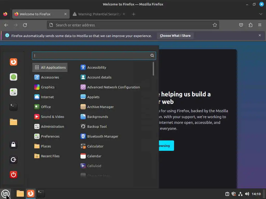This screenshot has height=199, width=266.
Task: Click the search magnifier icon in menu
Action: coord(152,55)
